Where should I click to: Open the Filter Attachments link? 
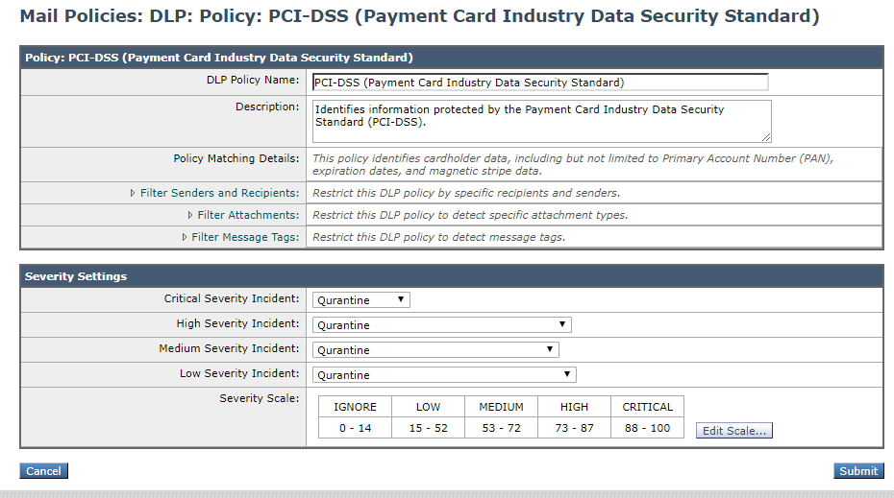(248, 215)
